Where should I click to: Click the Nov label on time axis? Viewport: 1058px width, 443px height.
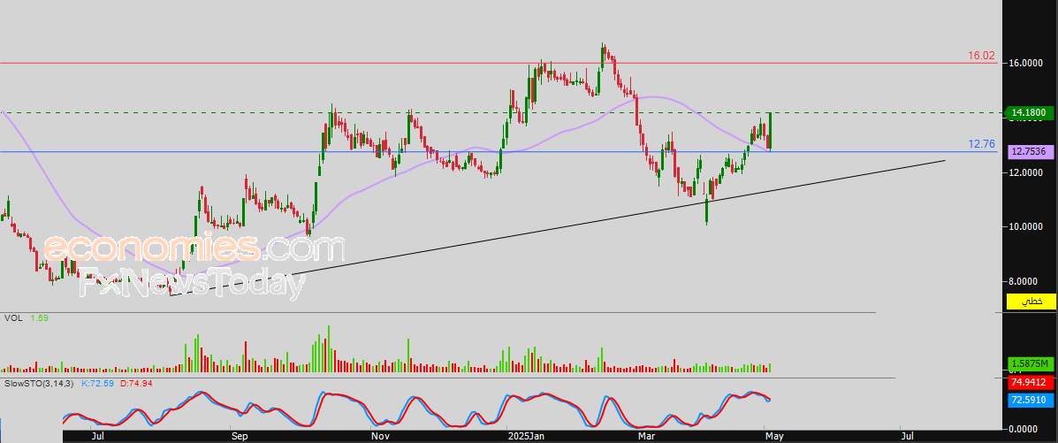click(x=380, y=436)
